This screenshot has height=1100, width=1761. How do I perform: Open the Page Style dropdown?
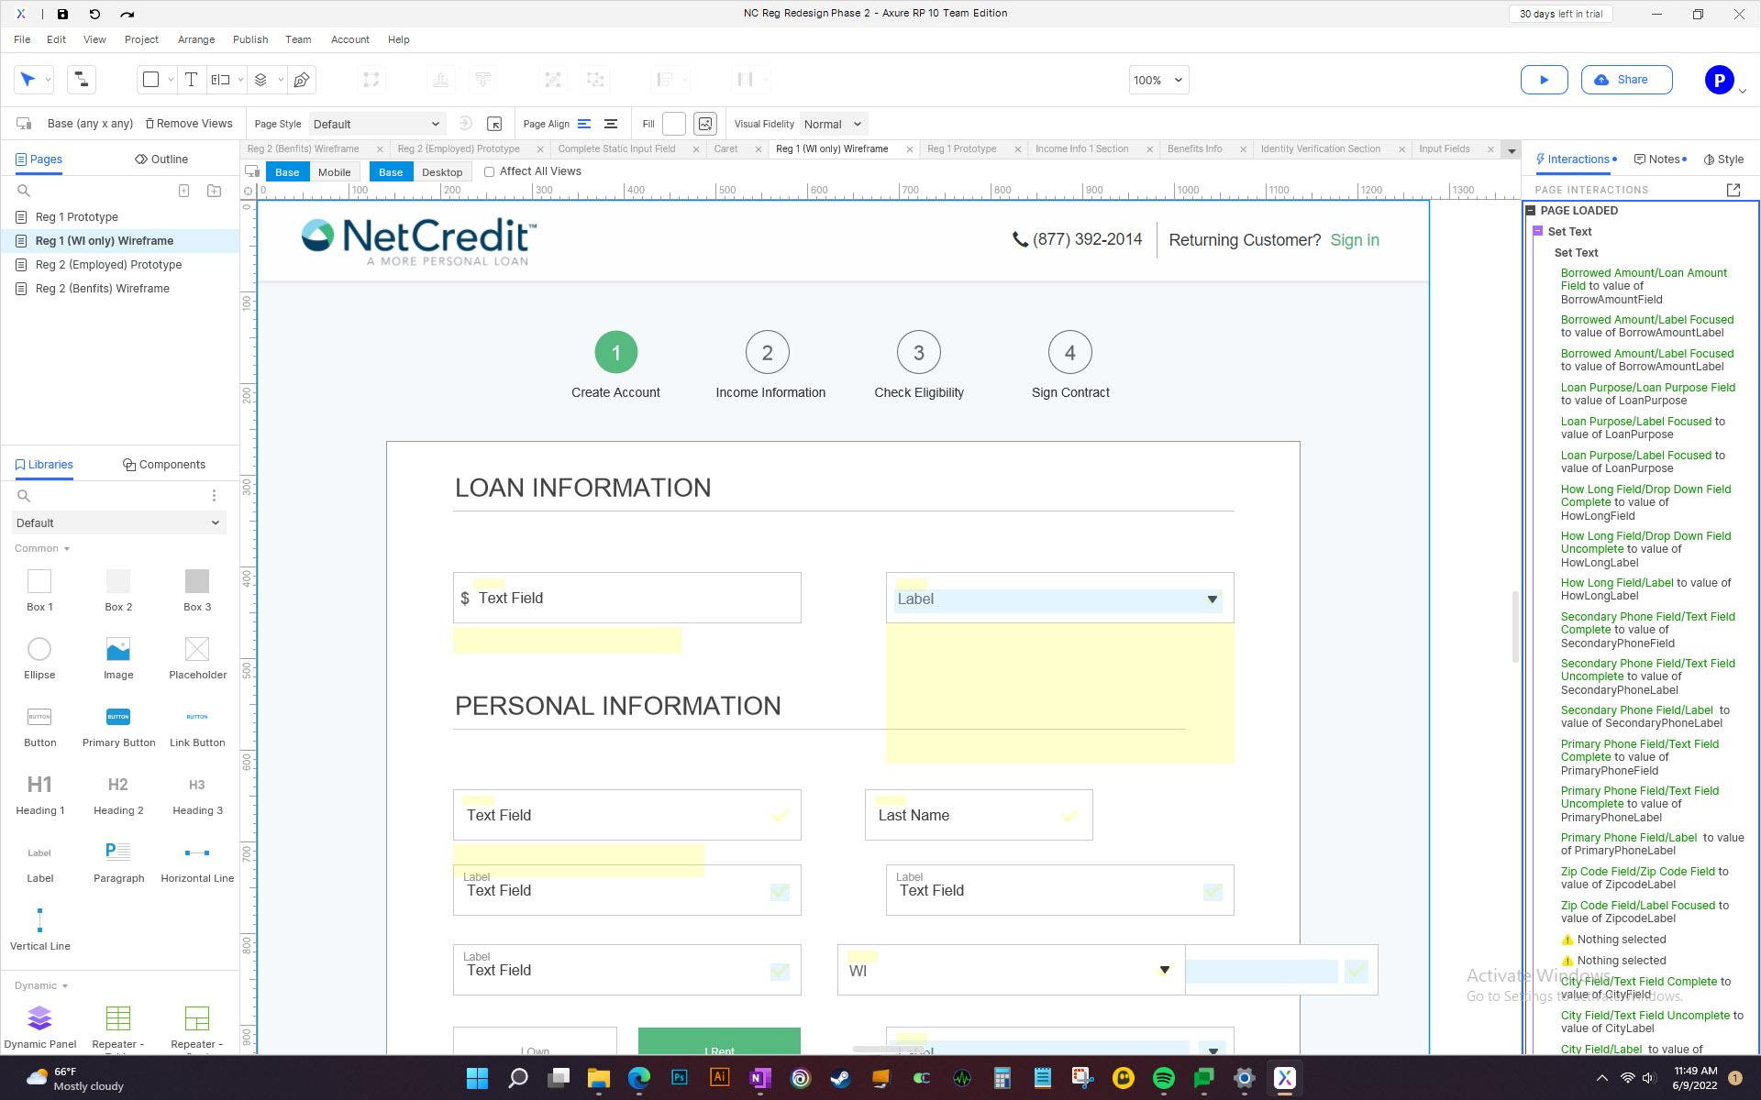point(376,124)
